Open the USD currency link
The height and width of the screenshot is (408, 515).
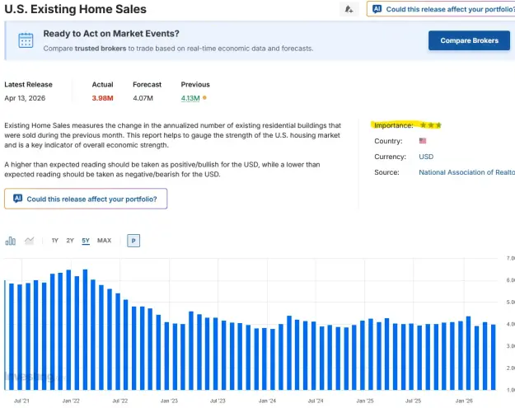coord(426,157)
